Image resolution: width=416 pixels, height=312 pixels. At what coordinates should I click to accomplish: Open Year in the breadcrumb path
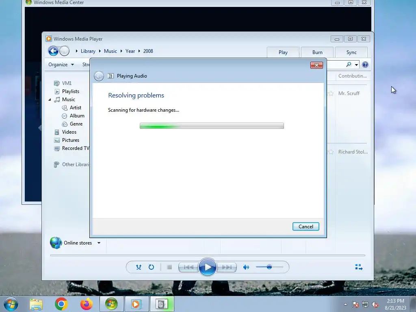click(x=130, y=51)
